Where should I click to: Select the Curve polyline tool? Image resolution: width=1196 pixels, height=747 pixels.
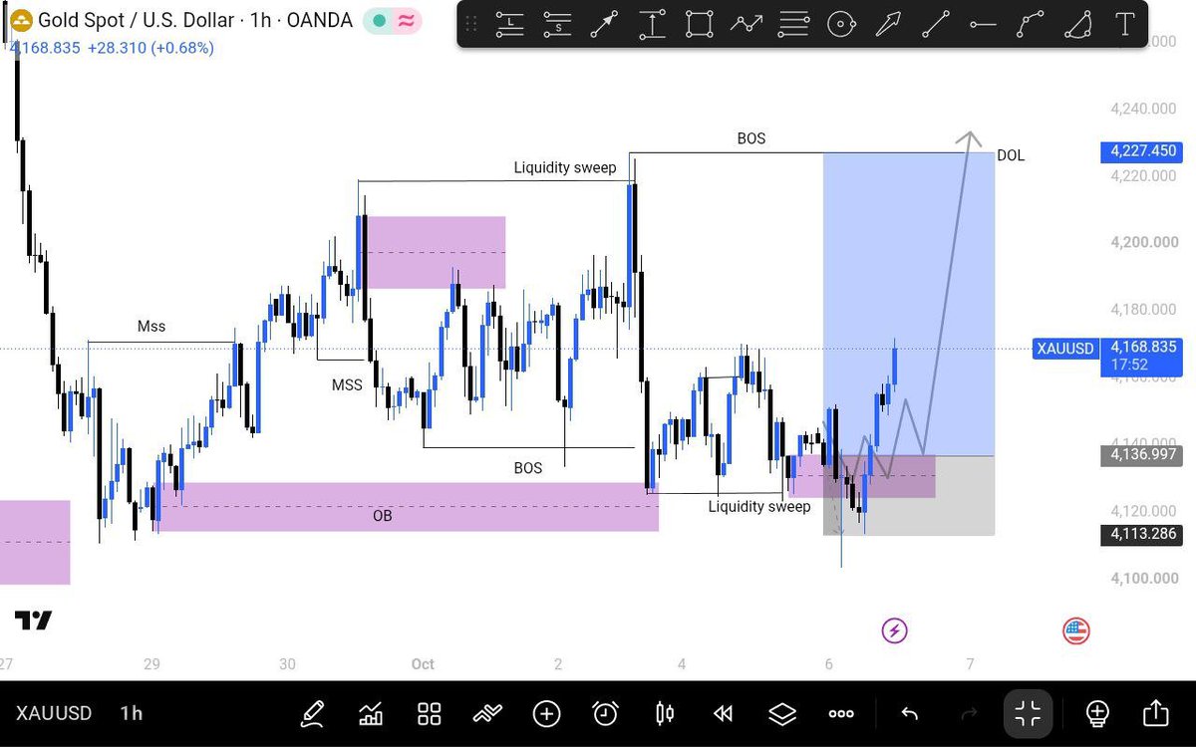coord(1030,24)
